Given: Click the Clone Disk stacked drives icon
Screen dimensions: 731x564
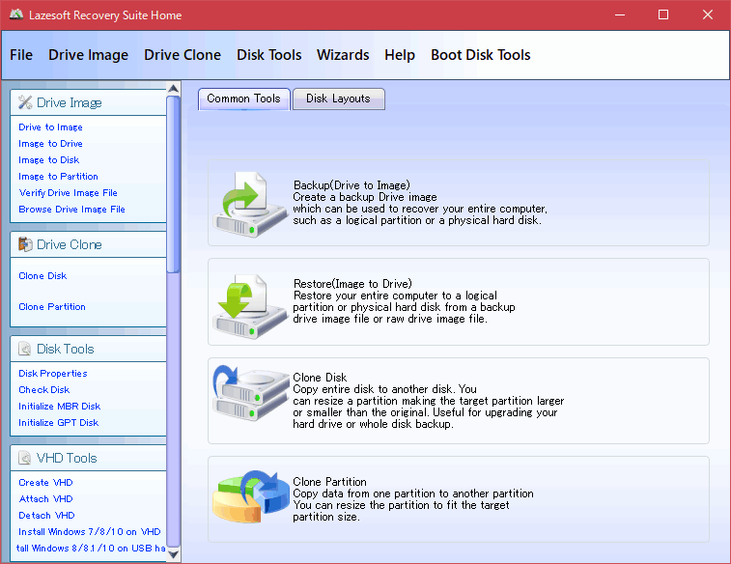Looking at the screenshot, I should point(251,393).
